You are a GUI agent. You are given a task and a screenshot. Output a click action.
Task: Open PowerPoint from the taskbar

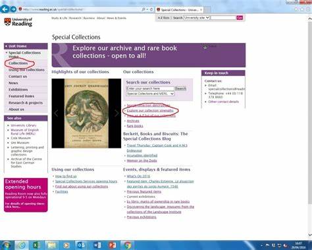(112, 245)
